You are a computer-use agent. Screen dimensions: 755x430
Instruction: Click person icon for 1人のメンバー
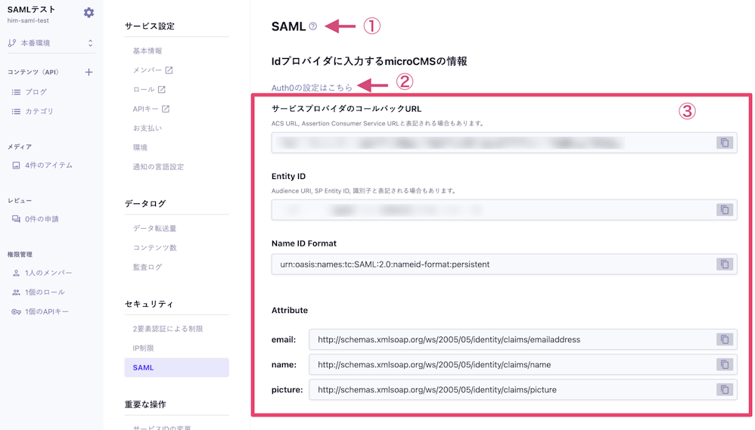click(16, 273)
